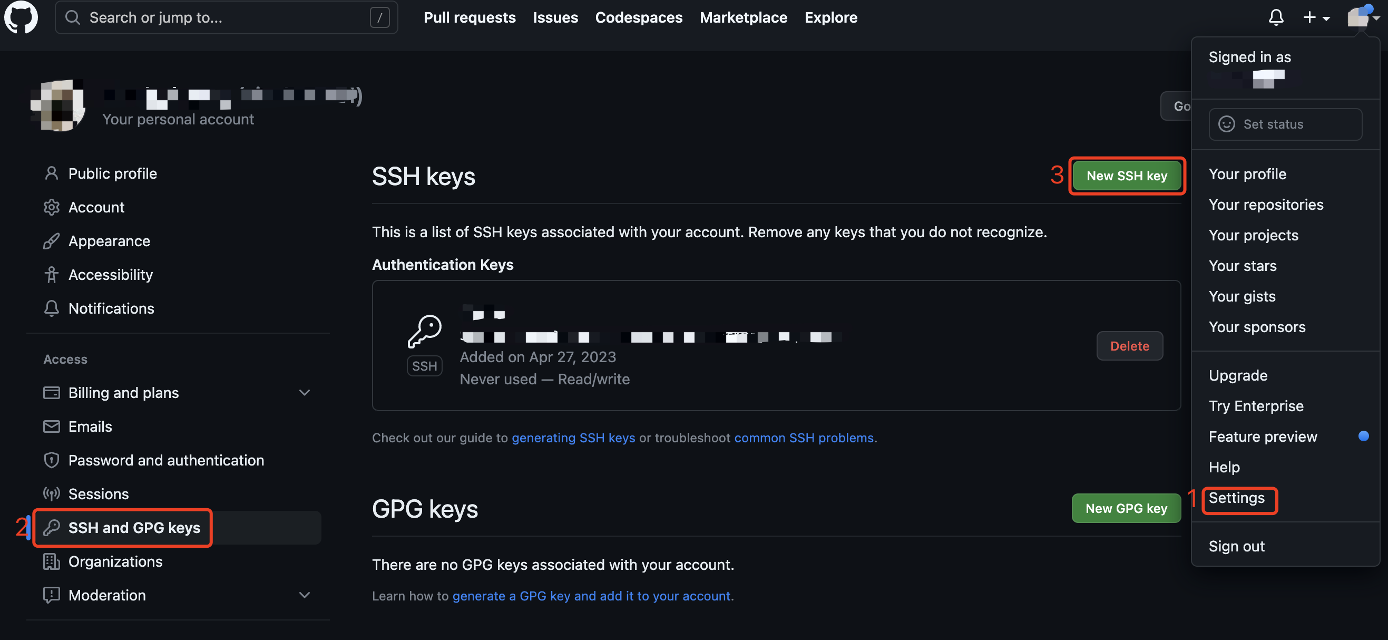Click the paintbrush icon for Appearance
The image size is (1388, 640).
[51, 241]
